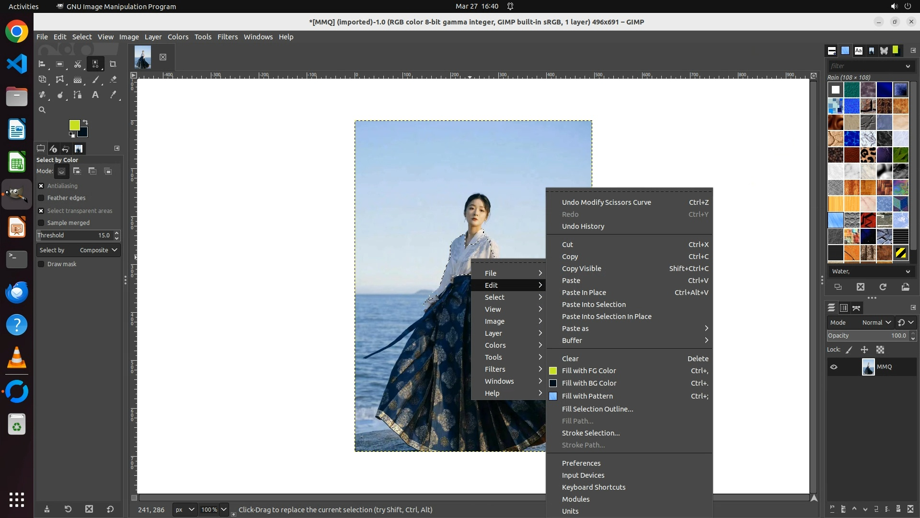Choose the Eraser tool
This screenshot has height=518, width=920.
113,80
